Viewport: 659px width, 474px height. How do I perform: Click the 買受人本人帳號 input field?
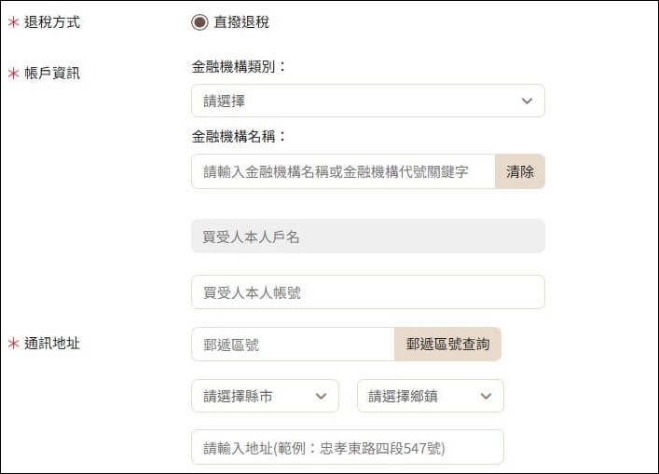click(367, 292)
